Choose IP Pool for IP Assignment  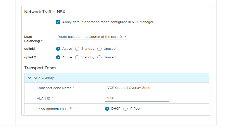click(x=125, y=109)
